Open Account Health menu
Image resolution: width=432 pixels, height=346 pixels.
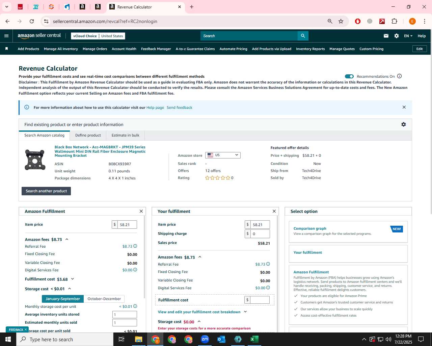[x=124, y=49]
